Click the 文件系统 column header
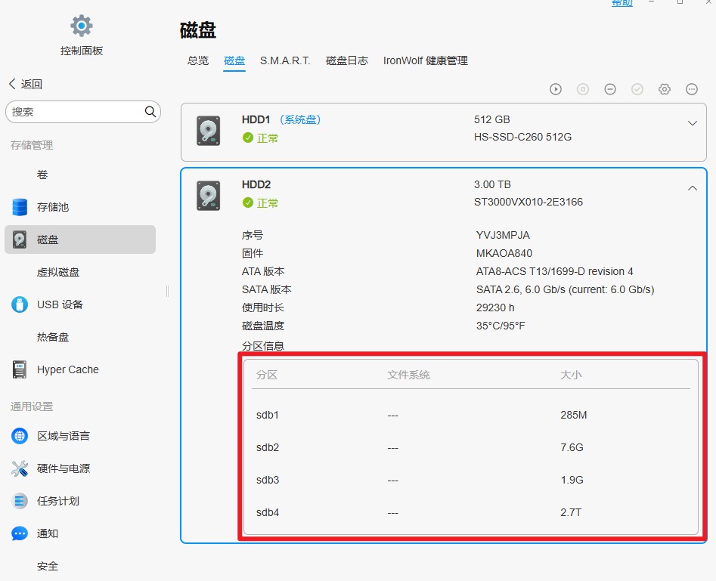This screenshot has height=581, width=716. (408, 375)
